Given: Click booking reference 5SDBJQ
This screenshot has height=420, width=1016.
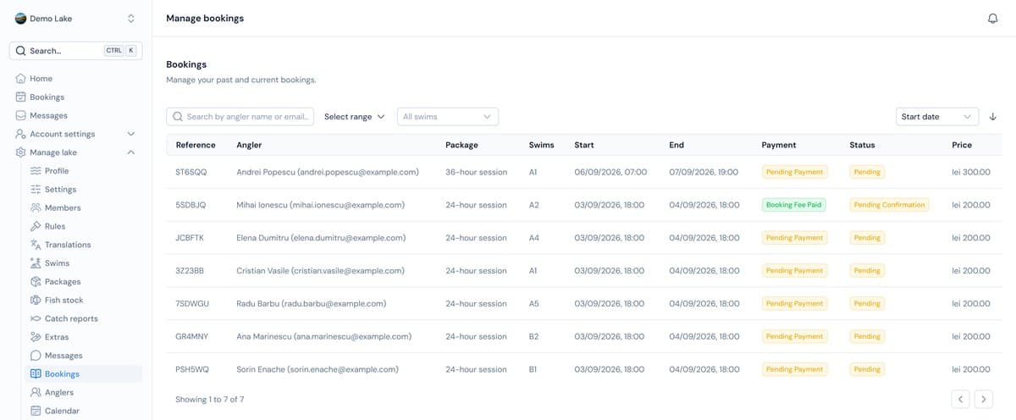Looking at the screenshot, I should click(190, 205).
